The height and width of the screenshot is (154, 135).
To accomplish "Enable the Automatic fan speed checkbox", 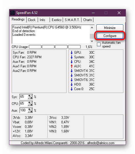I will [x=99, y=44].
